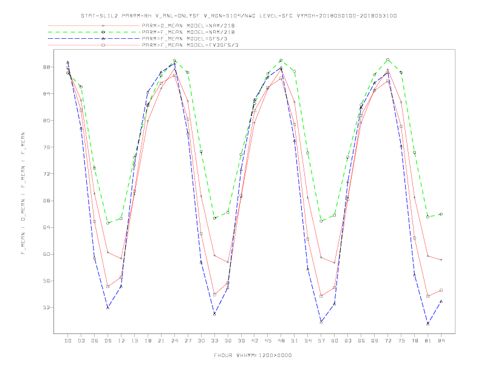481x371 pixels.
Task: Click the x-axis forecast hour label 45
Action: 268,341
